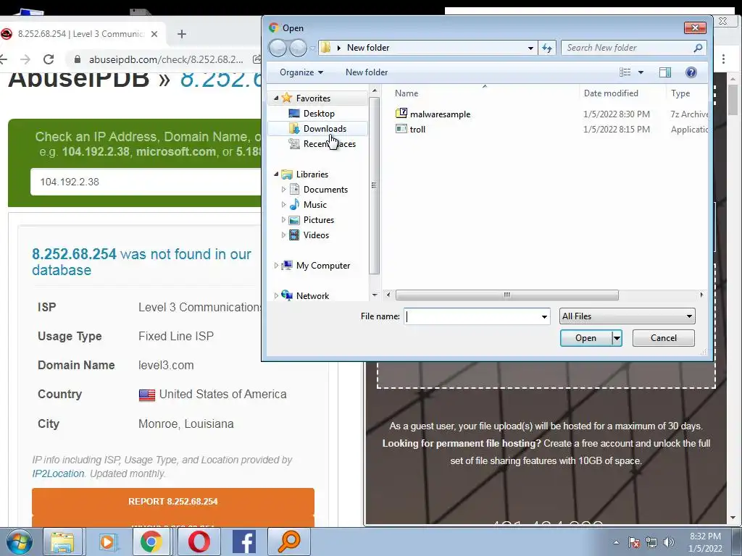Viewport: 742px width, 556px height.
Task: Click the Chrome address bar URL
Action: (x=166, y=59)
